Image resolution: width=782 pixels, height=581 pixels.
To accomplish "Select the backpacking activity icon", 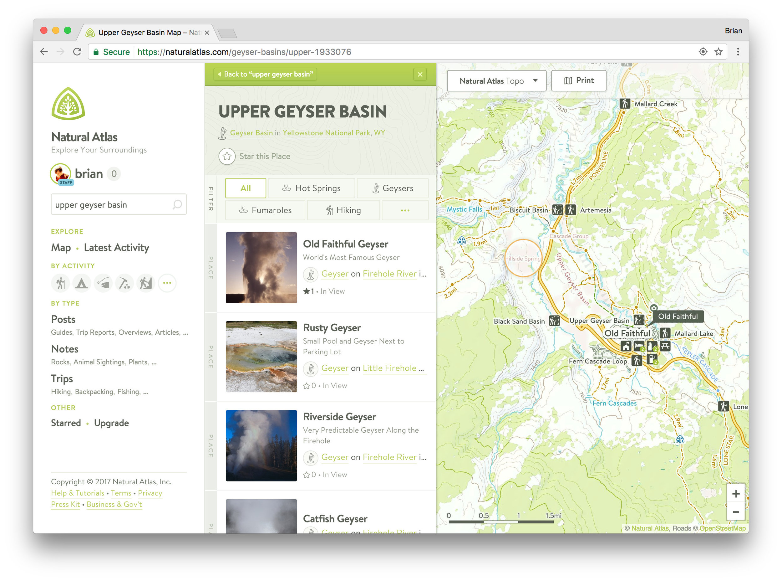I will [x=146, y=284].
